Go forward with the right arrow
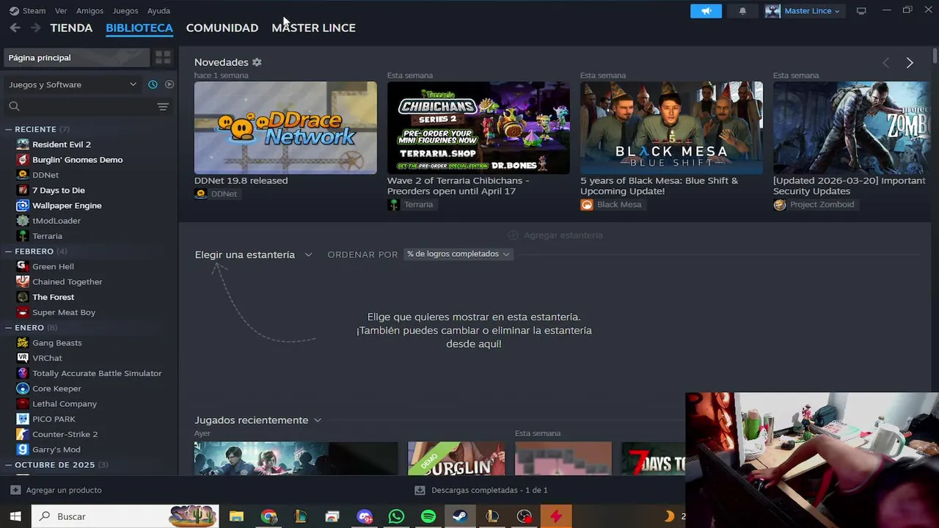This screenshot has height=528, width=939. (35, 28)
